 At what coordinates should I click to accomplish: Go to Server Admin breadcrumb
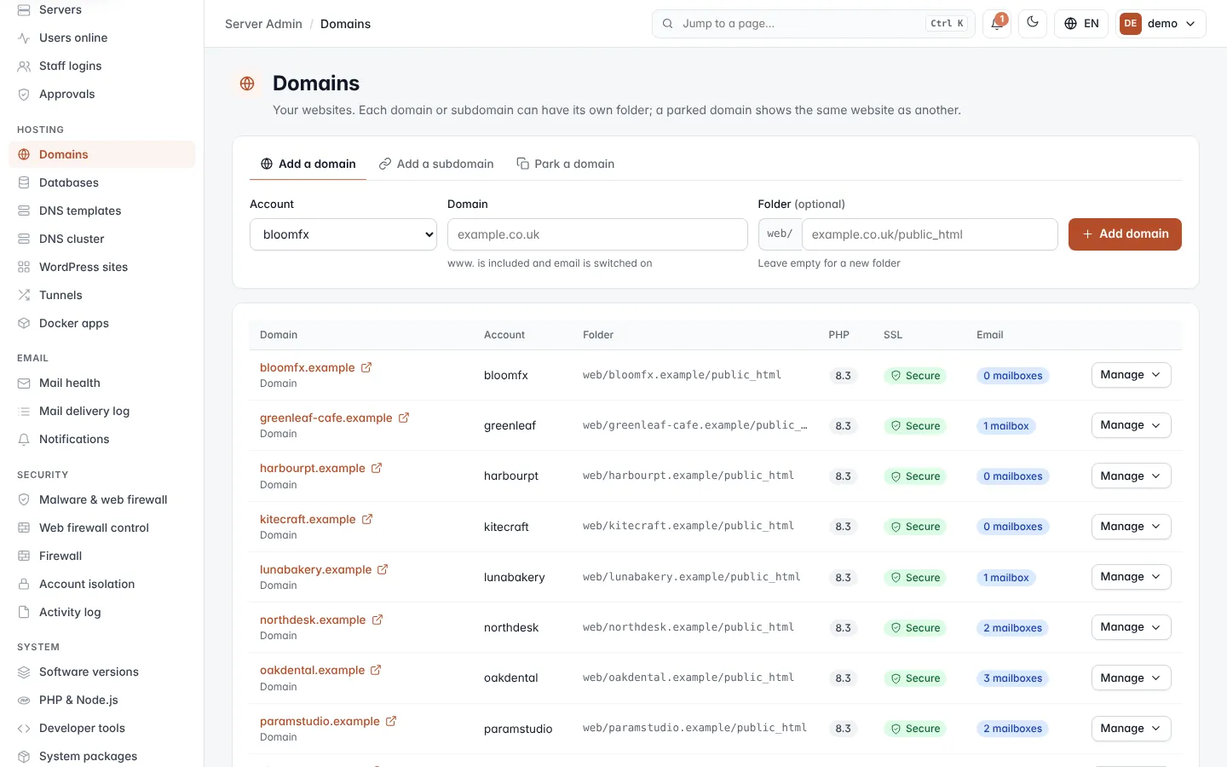click(x=263, y=24)
